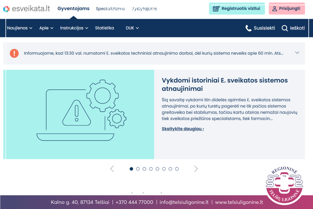Click the phone icon beside Susisiekti

248,28
